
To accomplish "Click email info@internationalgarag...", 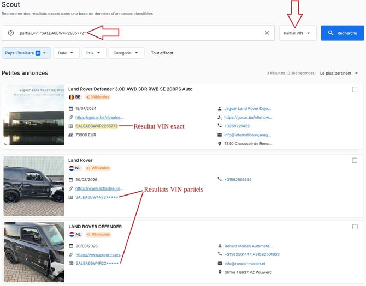I will click(x=247, y=135).
